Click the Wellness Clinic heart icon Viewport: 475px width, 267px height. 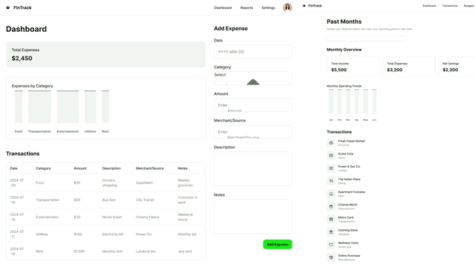(x=331, y=245)
